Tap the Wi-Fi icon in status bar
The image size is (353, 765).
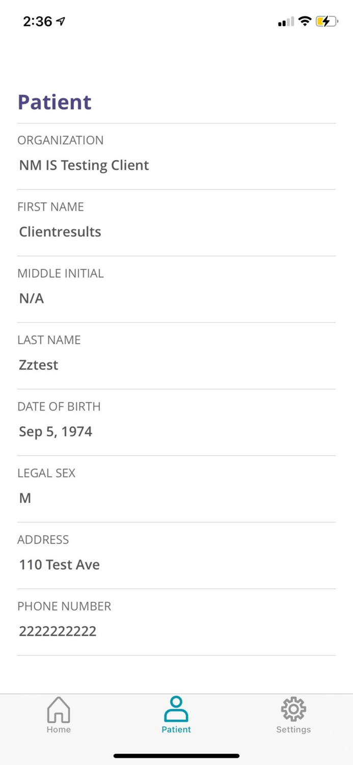(305, 21)
